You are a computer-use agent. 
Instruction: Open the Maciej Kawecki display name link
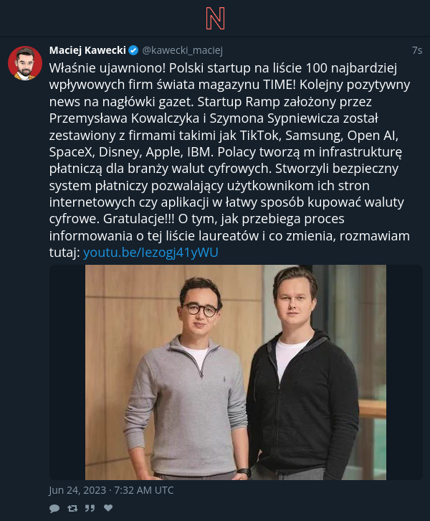point(87,50)
